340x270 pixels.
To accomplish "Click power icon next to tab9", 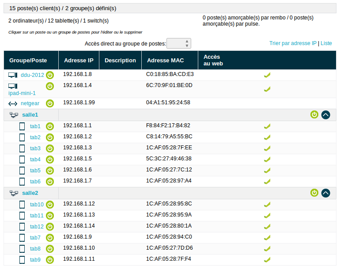I will [x=50, y=260].
